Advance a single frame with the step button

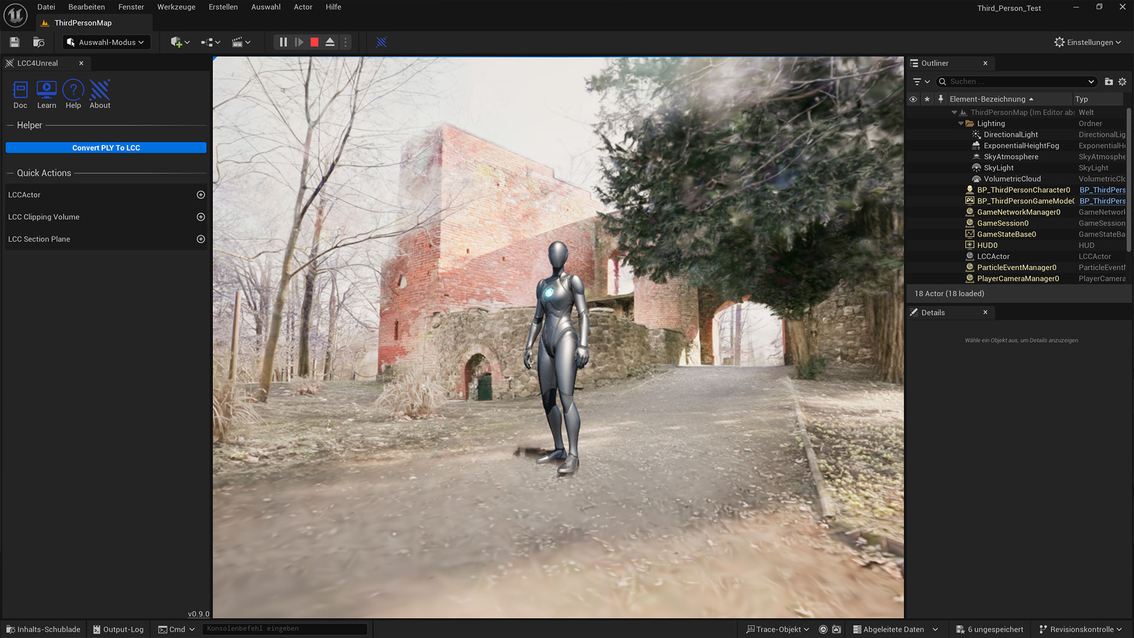pyautogui.click(x=299, y=42)
